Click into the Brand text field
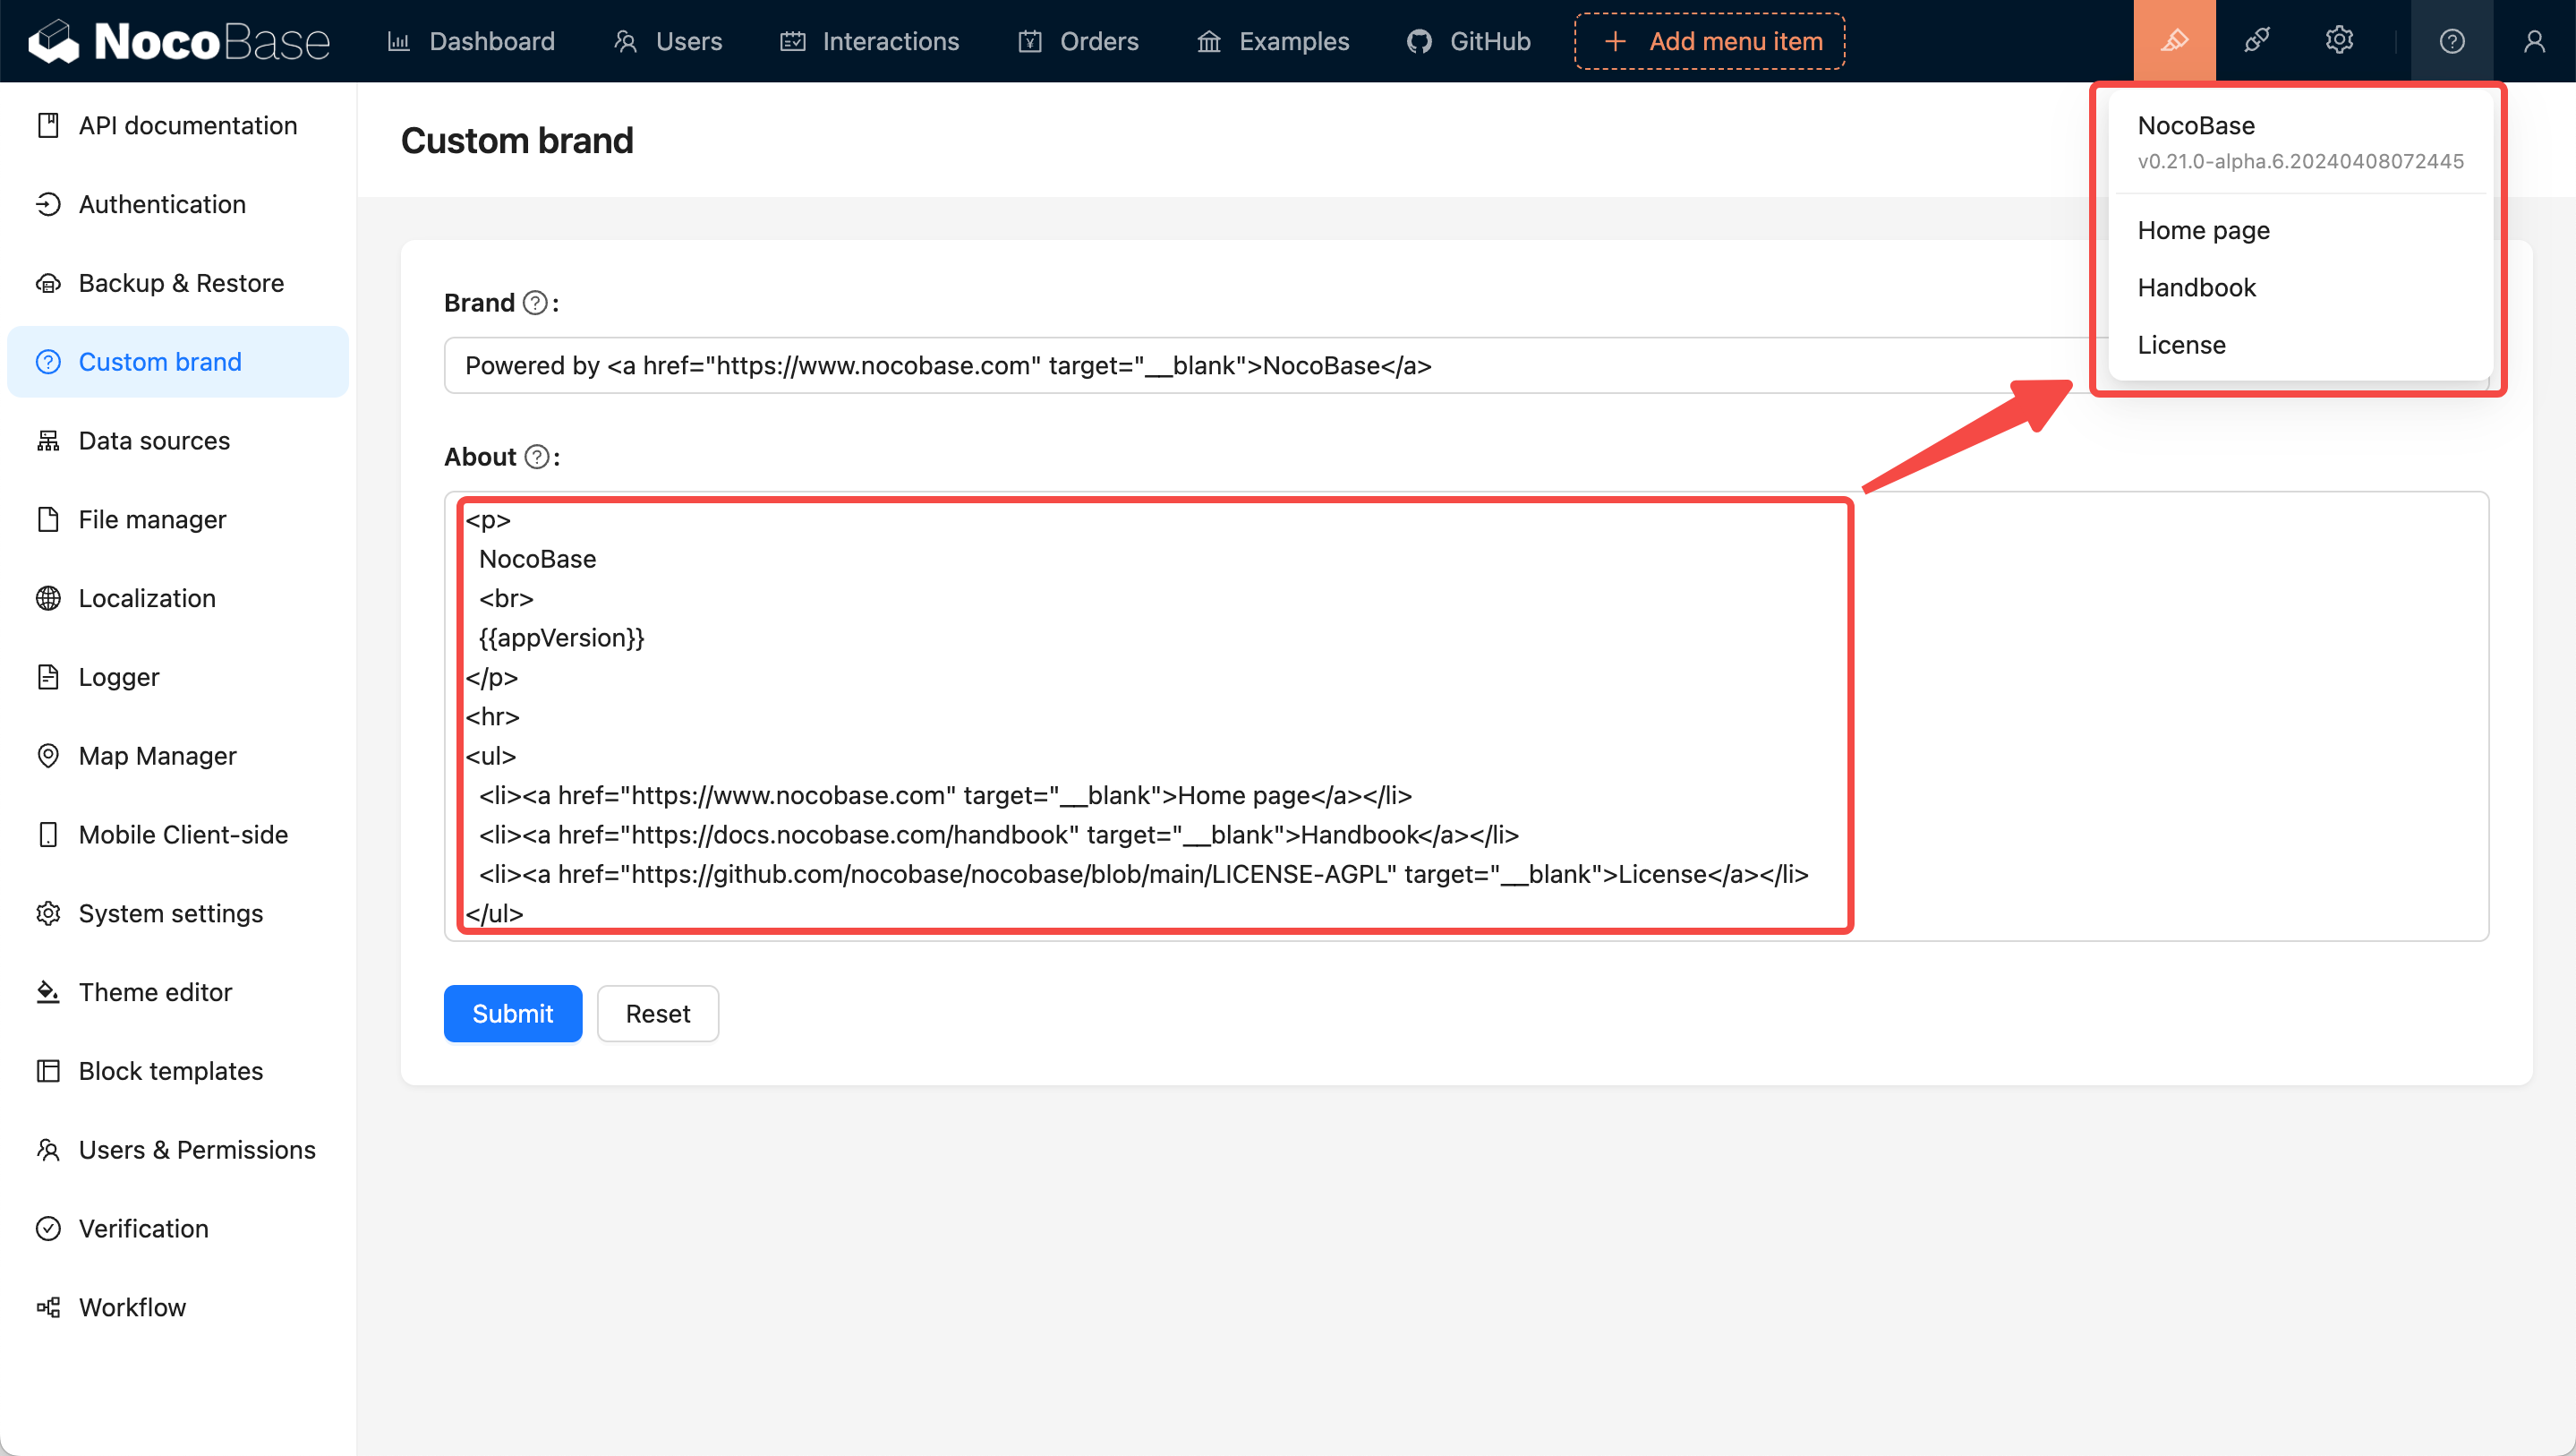 [1200, 365]
